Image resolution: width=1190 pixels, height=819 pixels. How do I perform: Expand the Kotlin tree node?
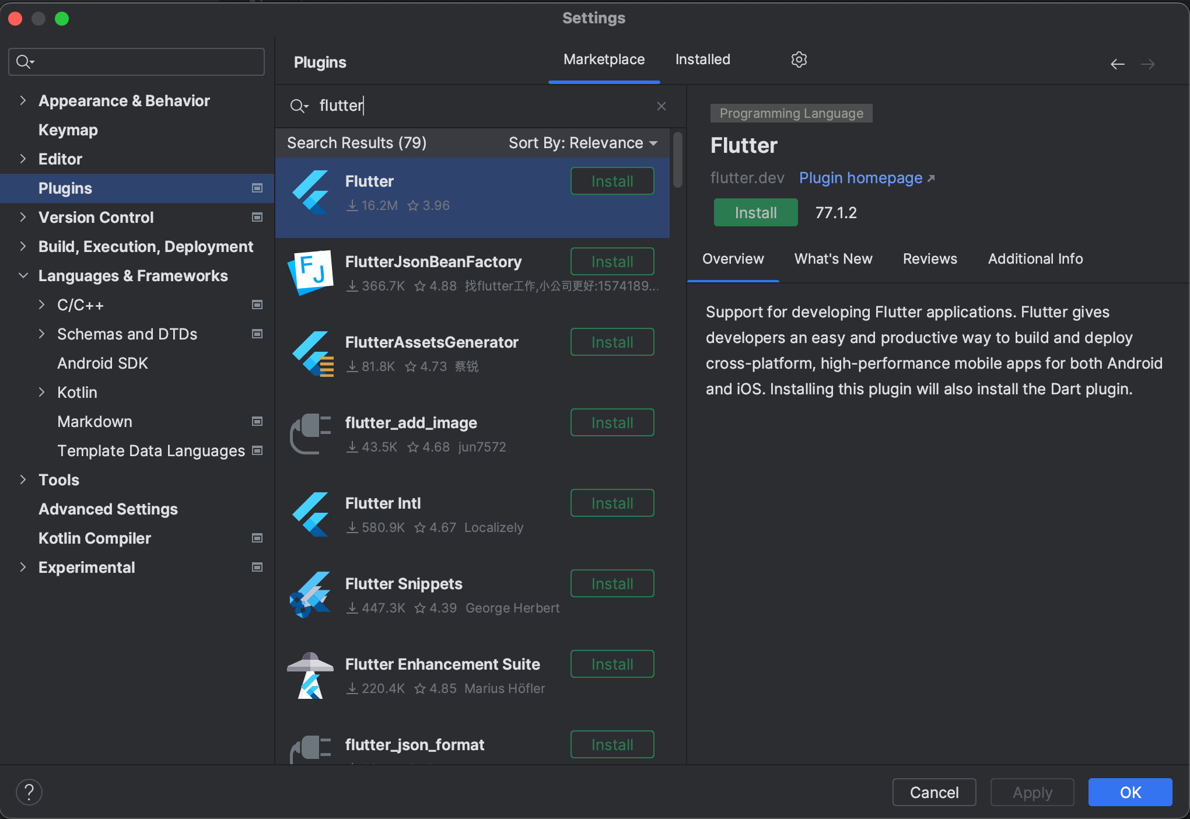coord(41,392)
